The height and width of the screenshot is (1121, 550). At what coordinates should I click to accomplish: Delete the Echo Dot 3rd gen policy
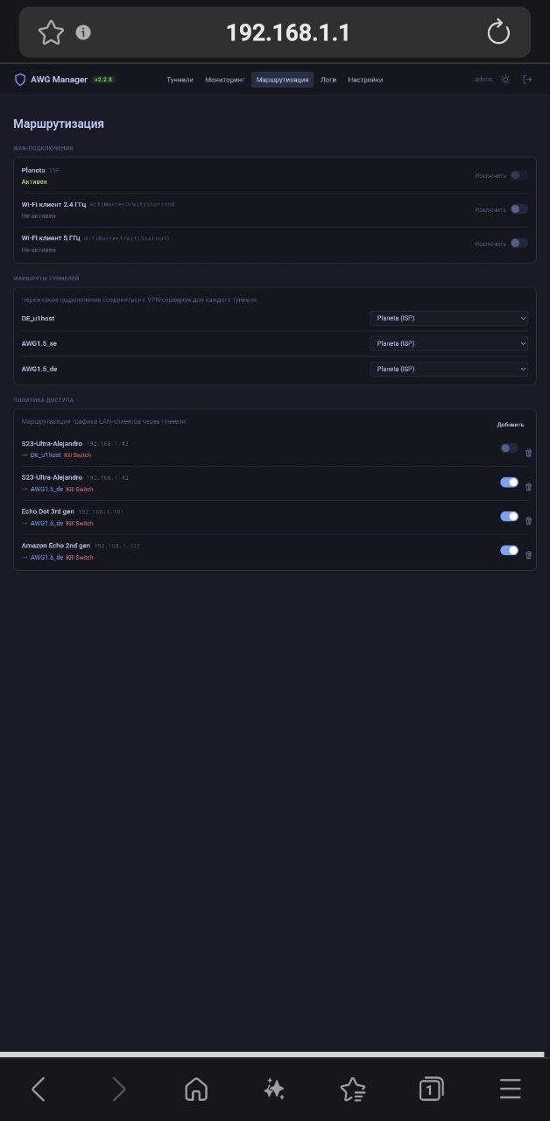[528, 521]
